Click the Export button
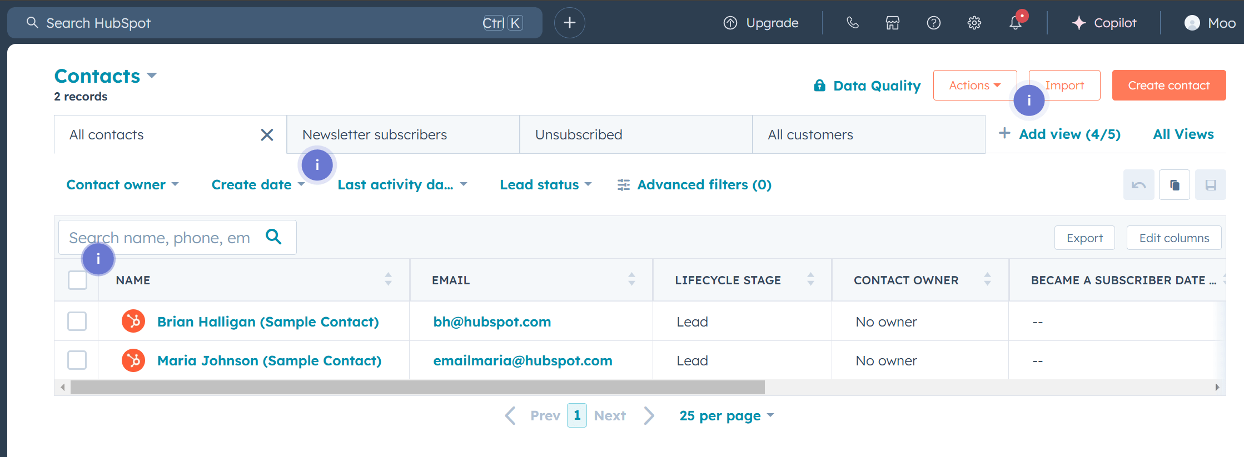 pyautogui.click(x=1084, y=238)
